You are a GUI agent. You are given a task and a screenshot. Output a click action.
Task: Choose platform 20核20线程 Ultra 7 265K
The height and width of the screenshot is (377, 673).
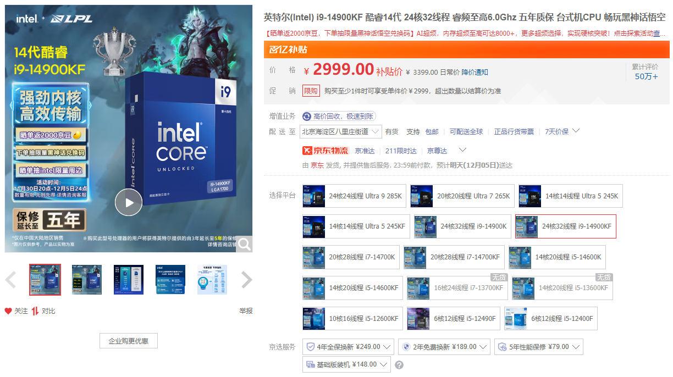point(462,196)
